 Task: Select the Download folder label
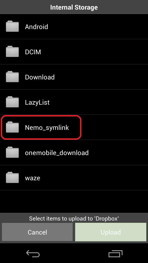40,77
